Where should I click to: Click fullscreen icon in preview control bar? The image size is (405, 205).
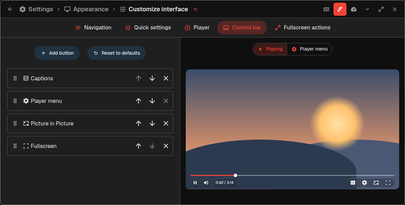388,182
